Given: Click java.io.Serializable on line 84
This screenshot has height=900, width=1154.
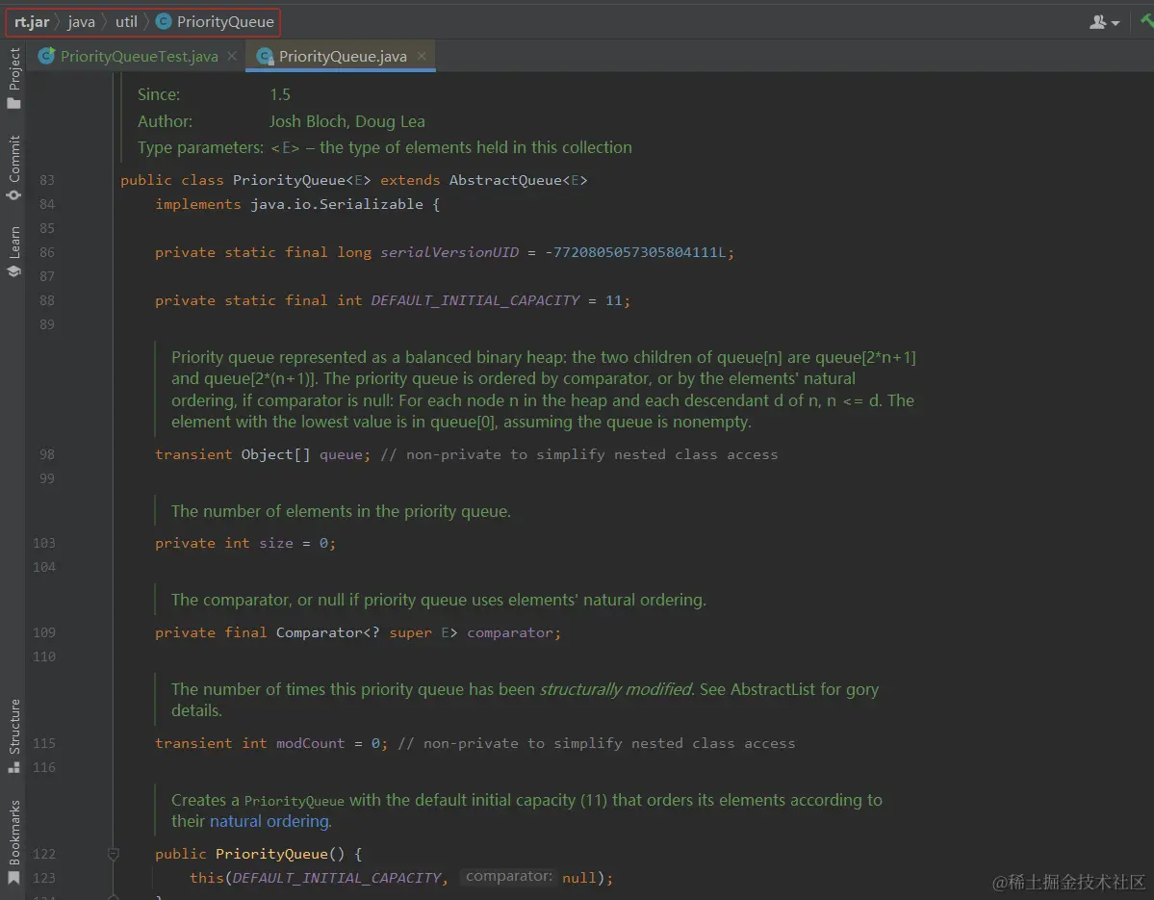Looking at the screenshot, I should pyautogui.click(x=336, y=205).
